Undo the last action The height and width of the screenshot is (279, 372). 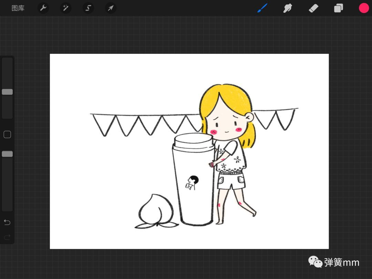point(7,222)
